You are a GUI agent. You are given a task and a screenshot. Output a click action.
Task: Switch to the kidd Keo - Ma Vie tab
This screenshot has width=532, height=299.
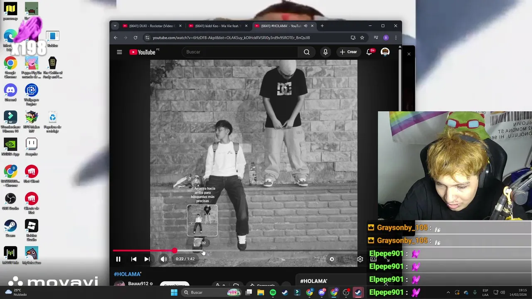[218, 26]
